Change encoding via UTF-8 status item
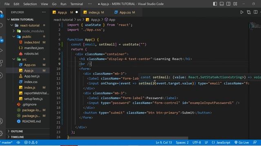 click(x=197, y=142)
